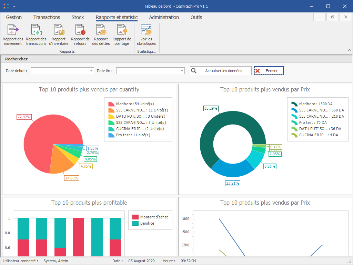
Task: Click the 72.97% pie label
Action: [24, 117]
